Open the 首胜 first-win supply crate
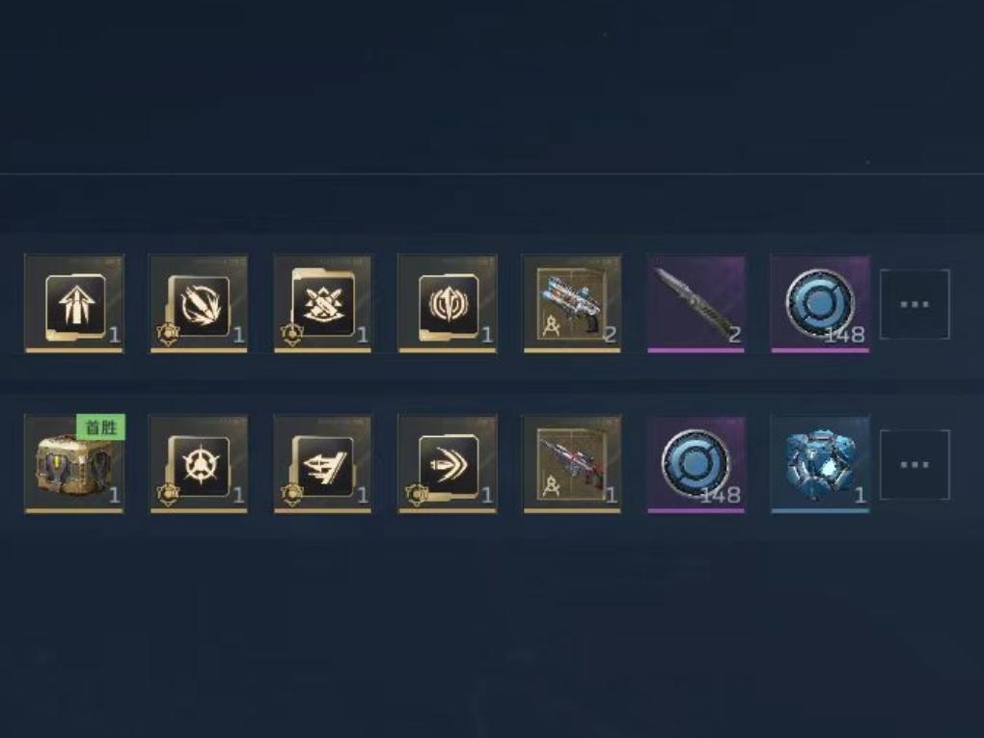The width and height of the screenshot is (984, 738). pos(74,464)
